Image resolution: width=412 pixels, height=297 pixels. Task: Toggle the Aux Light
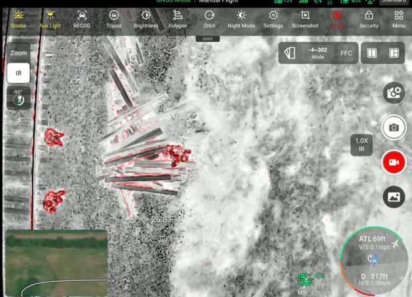pos(51,20)
